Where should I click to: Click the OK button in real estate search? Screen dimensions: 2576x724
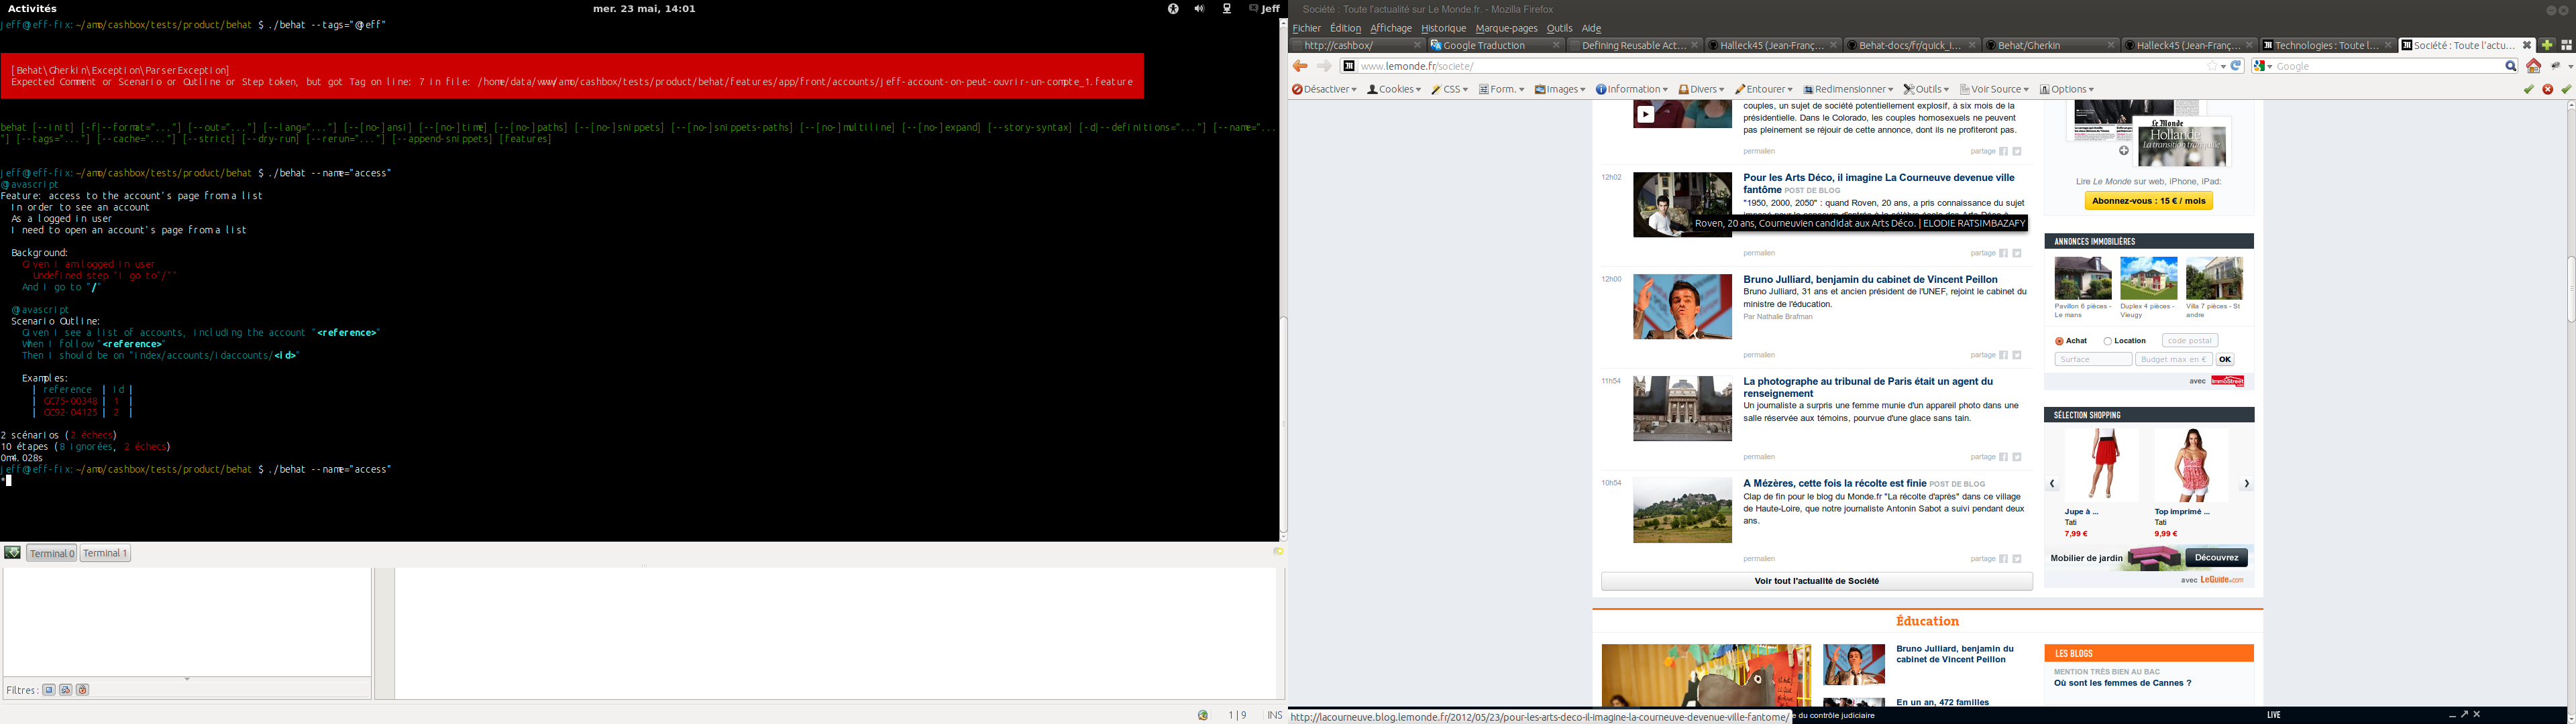click(x=2225, y=359)
